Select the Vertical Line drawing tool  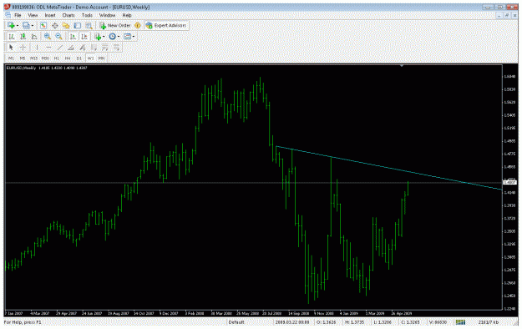tap(37, 48)
